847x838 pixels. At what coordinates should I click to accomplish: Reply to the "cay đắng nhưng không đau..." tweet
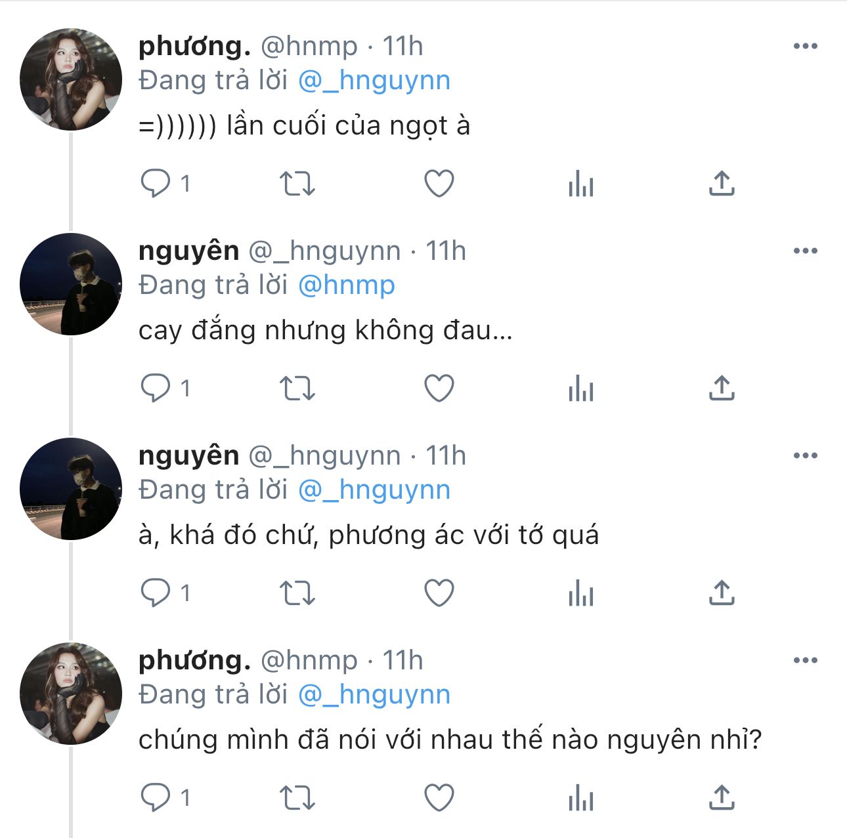point(156,388)
